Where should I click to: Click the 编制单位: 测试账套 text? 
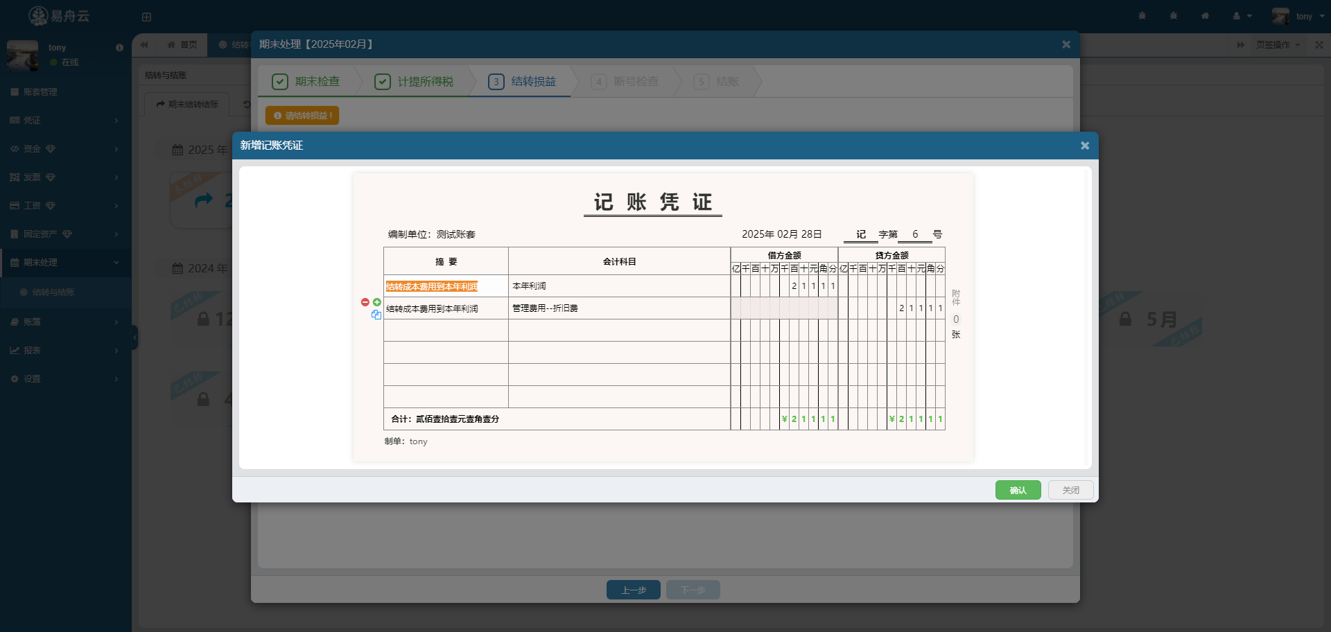coord(431,234)
